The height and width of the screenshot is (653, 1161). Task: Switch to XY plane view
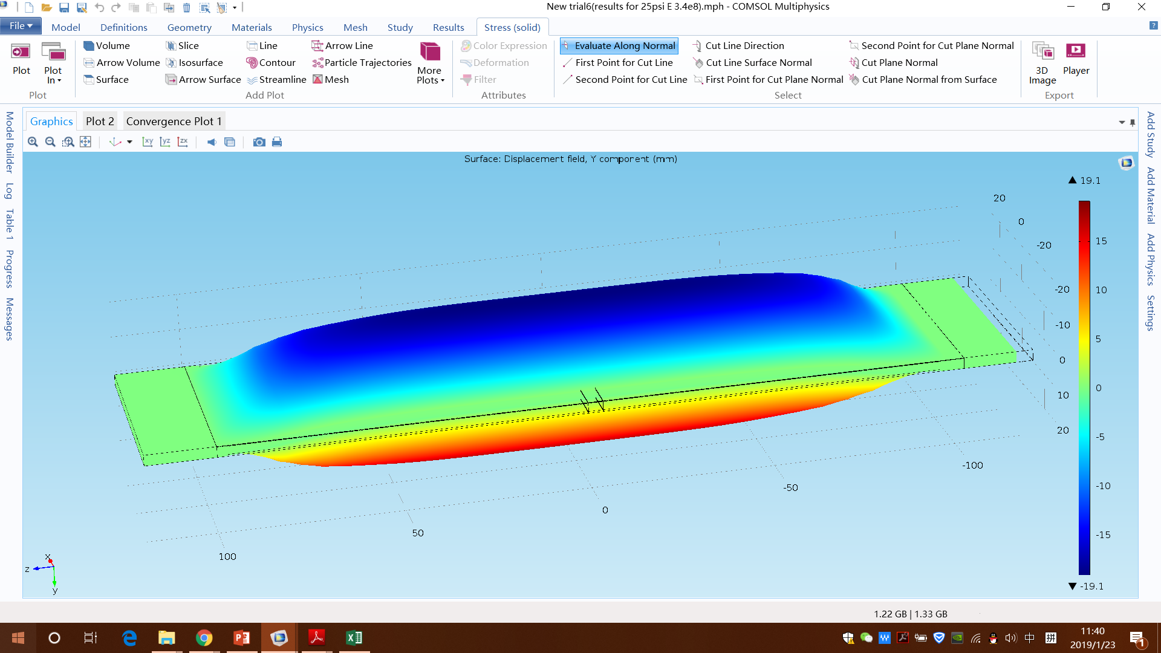pos(147,142)
